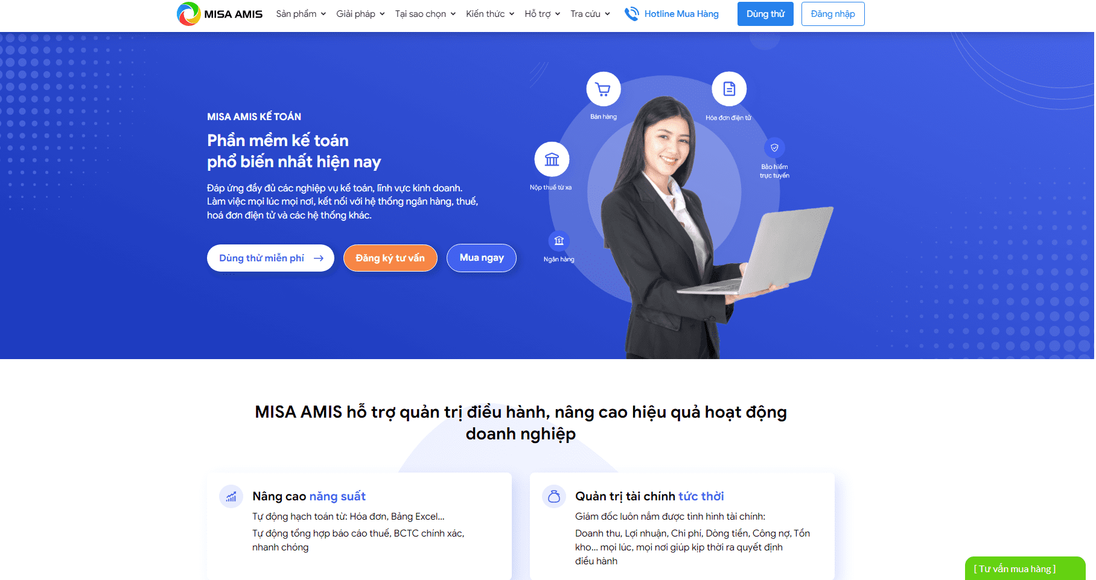Click the Mua ngay button
Viewport: 1096px width, 580px height.
coord(481,258)
